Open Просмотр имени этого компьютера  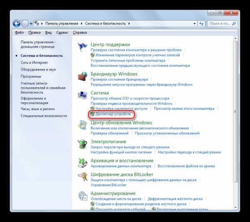184,108
